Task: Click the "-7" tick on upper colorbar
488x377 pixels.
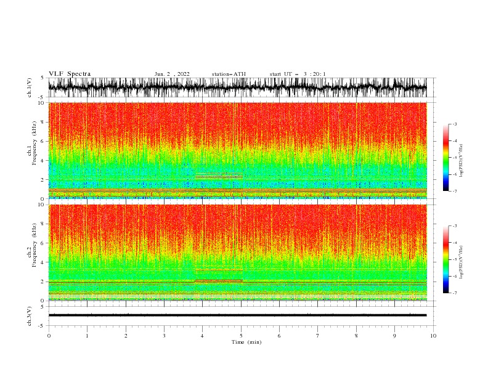Action: coord(455,191)
